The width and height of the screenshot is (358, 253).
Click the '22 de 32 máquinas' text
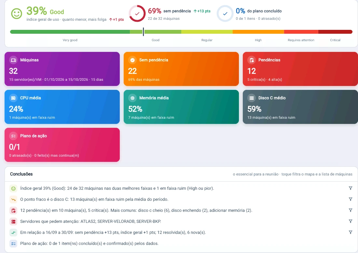coord(164,19)
